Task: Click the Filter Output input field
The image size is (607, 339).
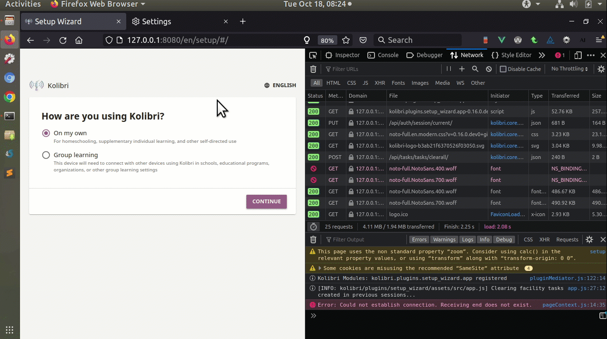Action: pos(364,239)
